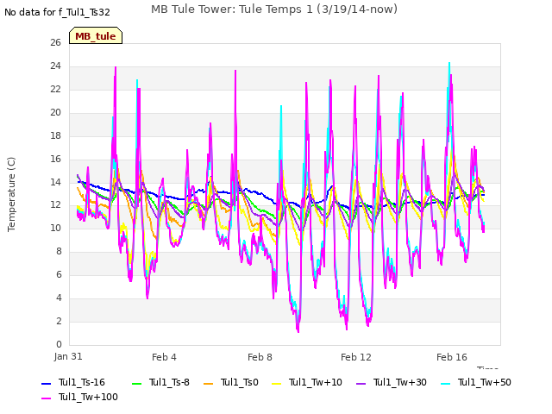Click the chart title MB Tule Tower
Screen dimensions: 552x414
pos(274,9)
